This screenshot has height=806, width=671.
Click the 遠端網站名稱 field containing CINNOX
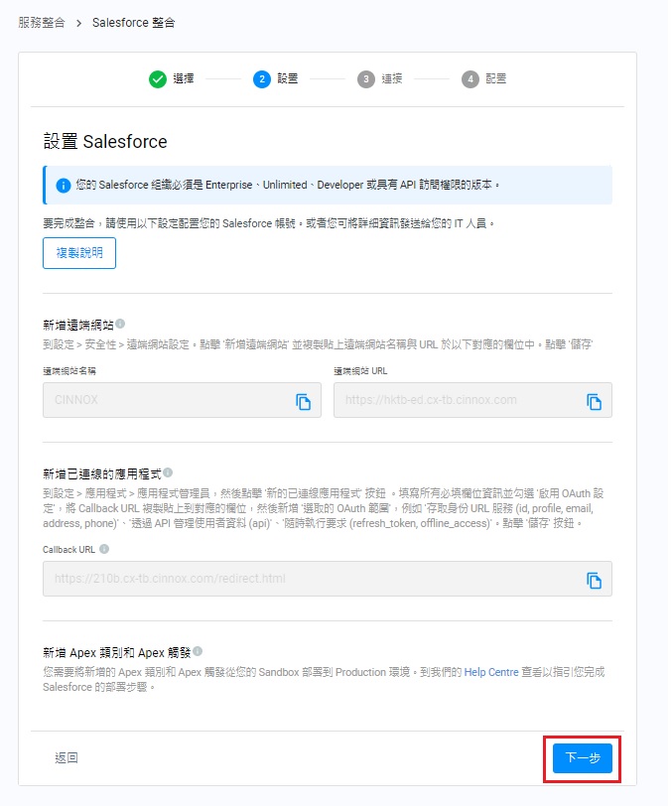pos(182,400)
